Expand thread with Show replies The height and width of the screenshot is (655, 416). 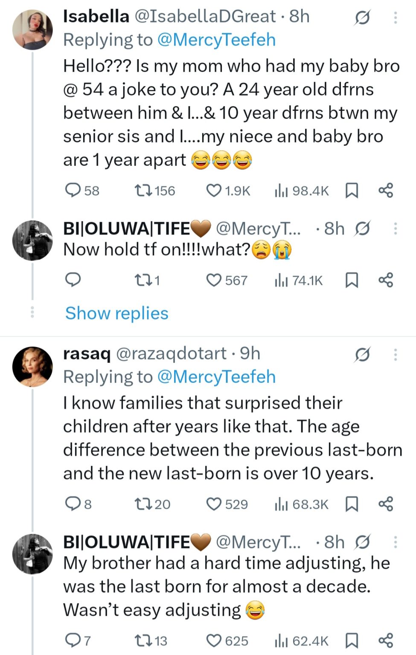(x=117, y=313)
